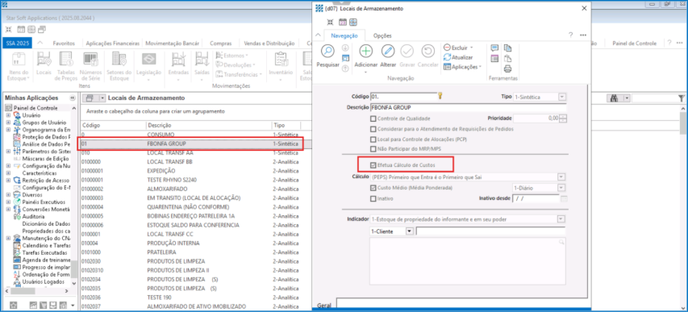Screen dimensions: 688x312
Task: Click the key icon beside Código field
Action: pos(440,96)
